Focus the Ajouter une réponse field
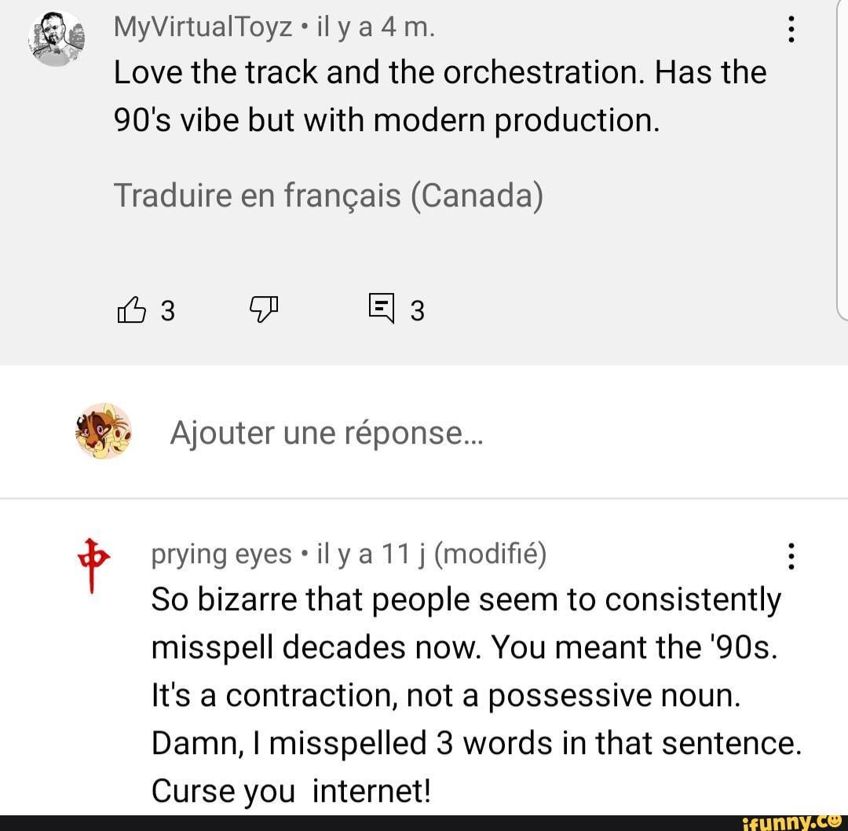This screenshot has height=831, width=848. click(x=327, y=432)
